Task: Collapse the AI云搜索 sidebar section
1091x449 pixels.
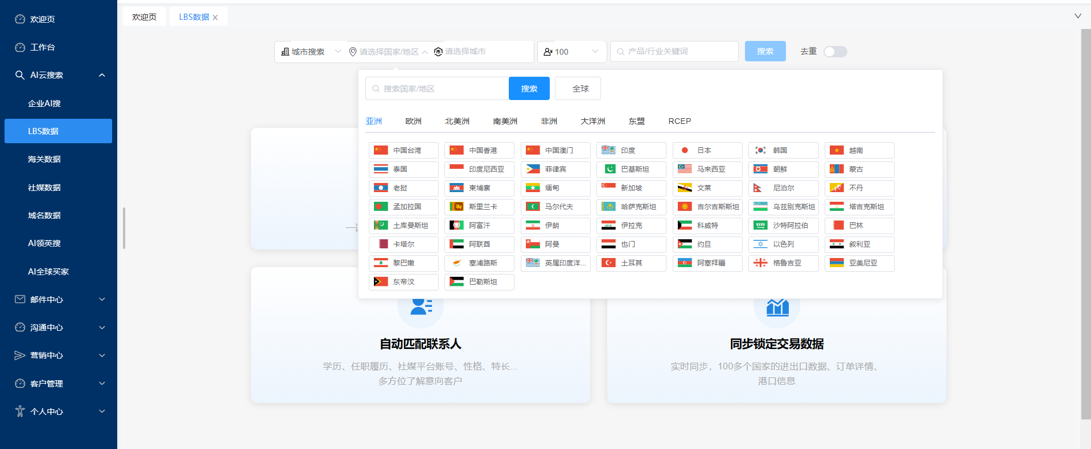Action: tap(102, 75)
